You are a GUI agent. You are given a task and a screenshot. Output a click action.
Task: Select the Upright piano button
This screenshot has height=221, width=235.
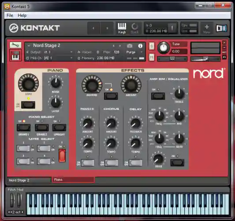tap(60, 128)
